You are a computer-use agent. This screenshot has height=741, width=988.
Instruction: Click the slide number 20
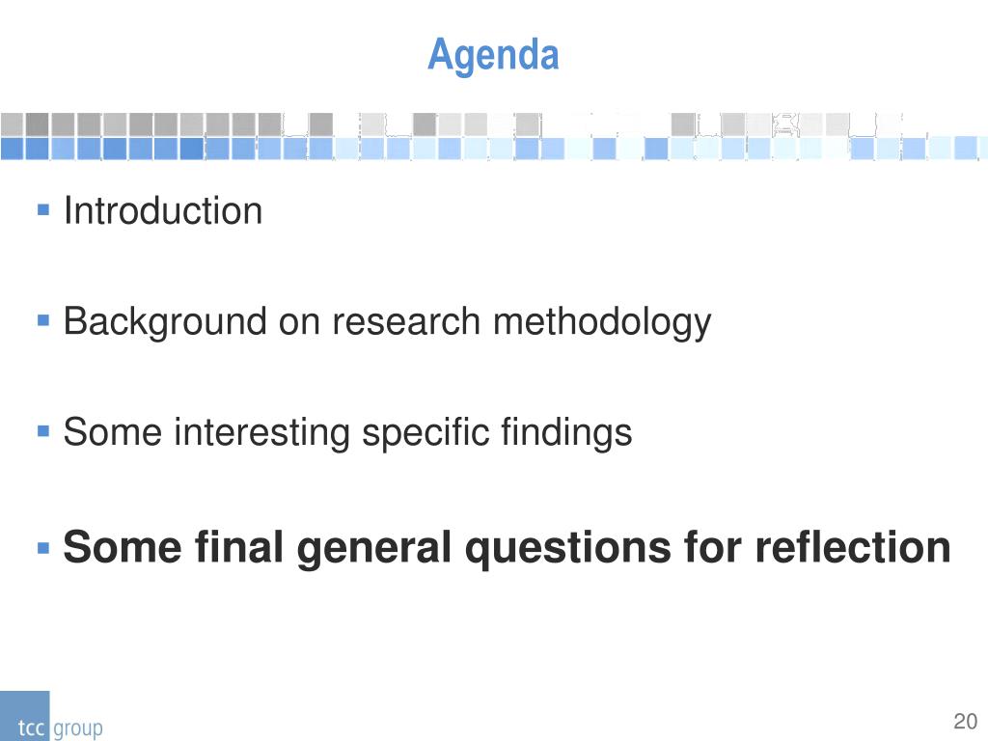[965, 721]
